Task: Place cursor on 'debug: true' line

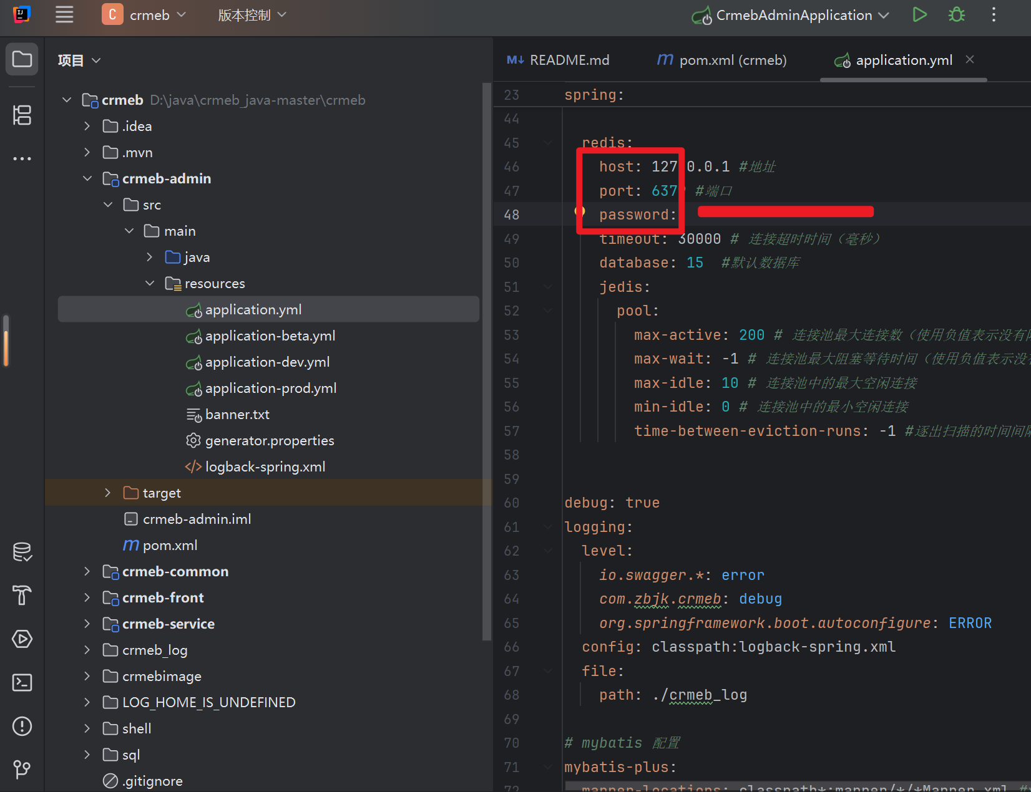Action: (x=612, y=503)
